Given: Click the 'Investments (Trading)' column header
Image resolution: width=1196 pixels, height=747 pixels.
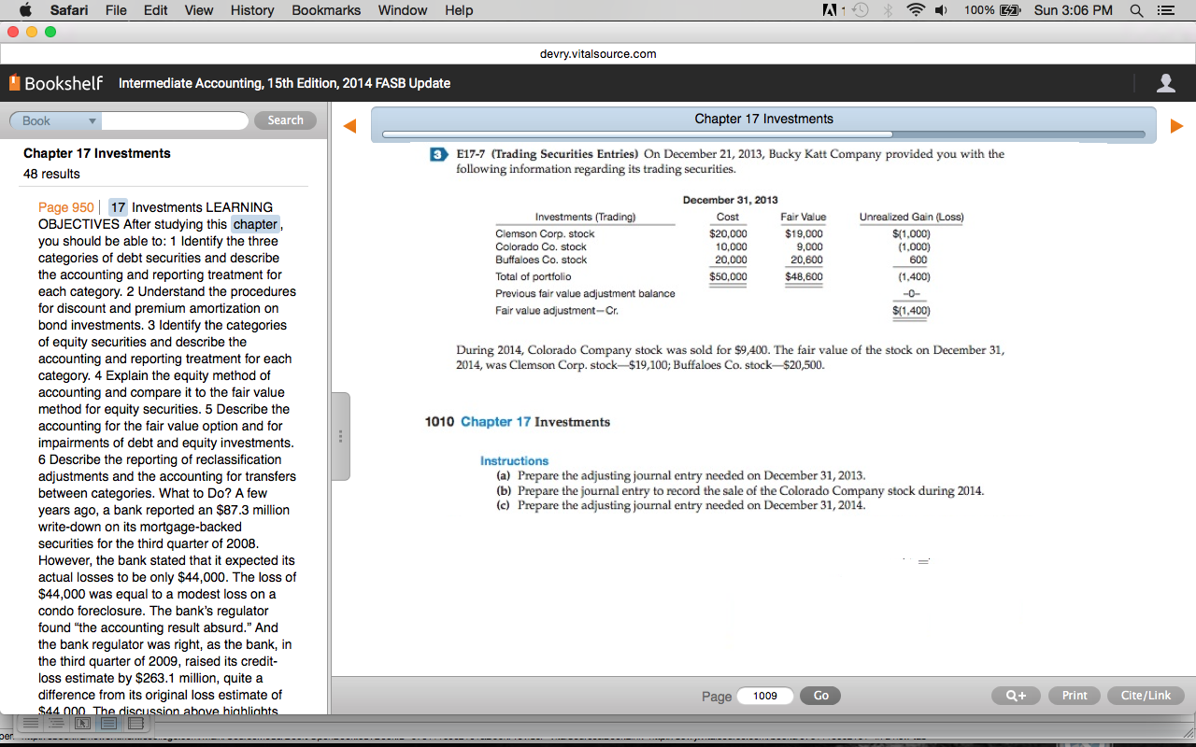Looking at the screenshot, I should click(x=585, y=217).
